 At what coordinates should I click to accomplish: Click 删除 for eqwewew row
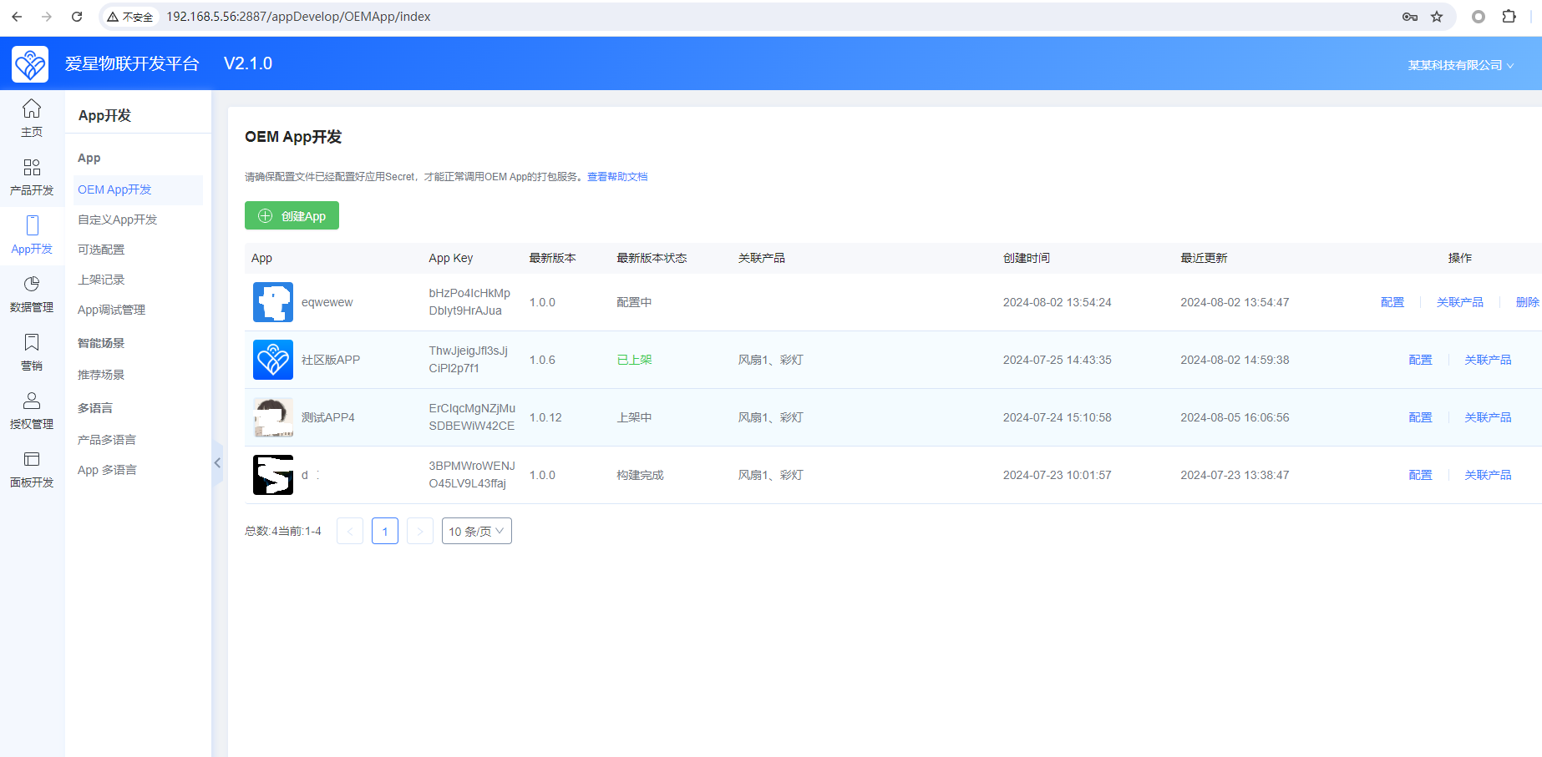[x=1528, y=302]
